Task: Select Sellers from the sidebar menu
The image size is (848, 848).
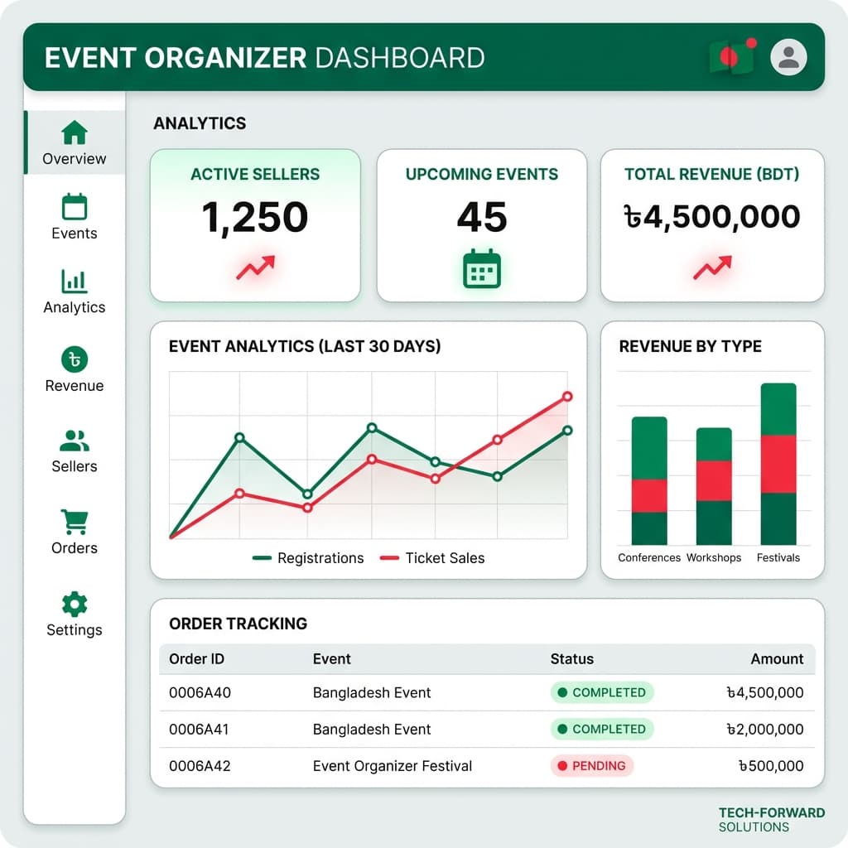Action: point(74,440)
